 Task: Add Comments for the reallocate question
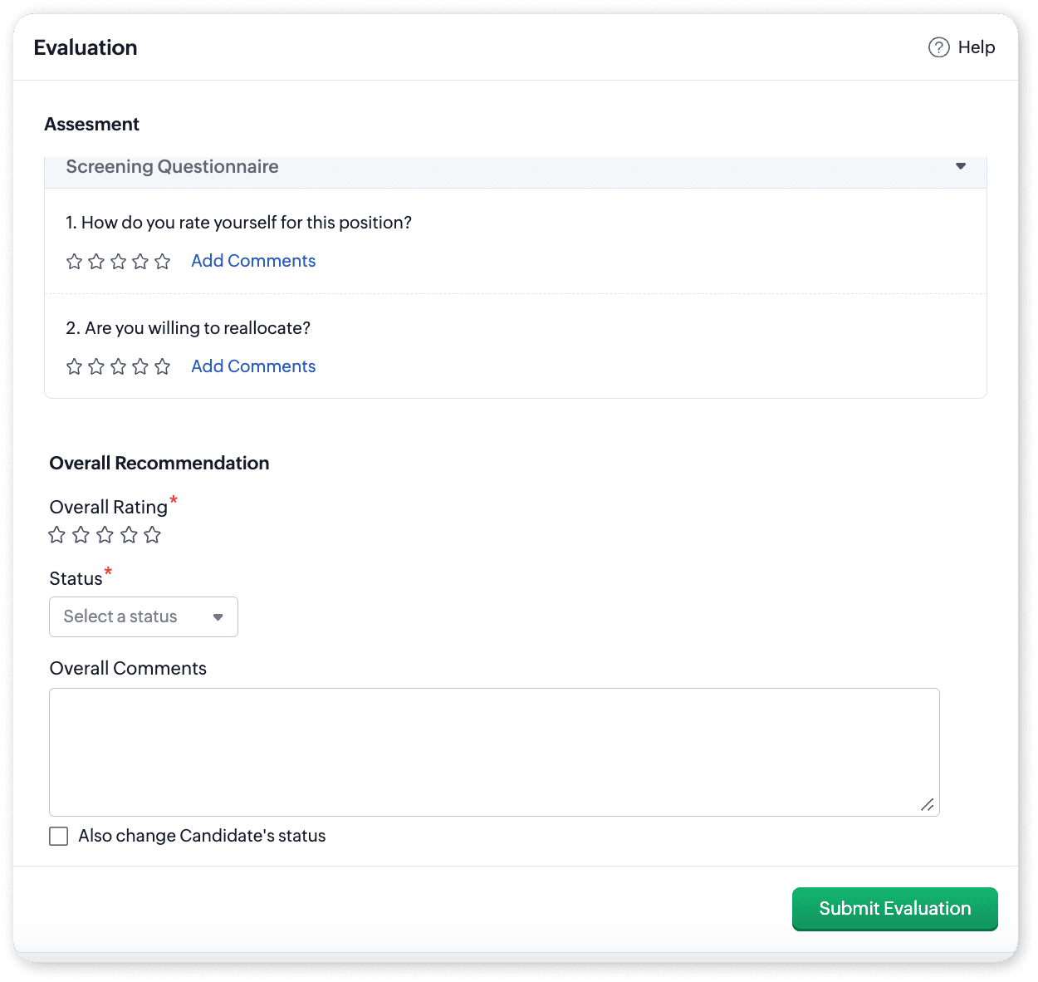point(253,366)
